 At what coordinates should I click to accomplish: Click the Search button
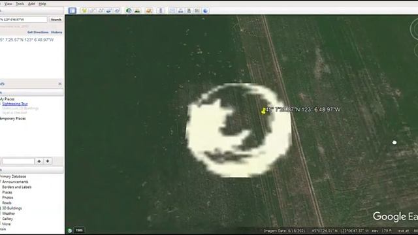[56, 20]
